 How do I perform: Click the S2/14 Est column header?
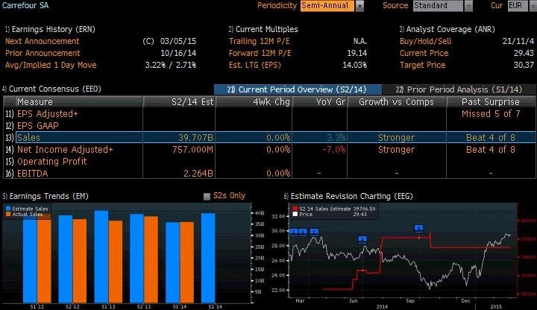coord(179,102)
